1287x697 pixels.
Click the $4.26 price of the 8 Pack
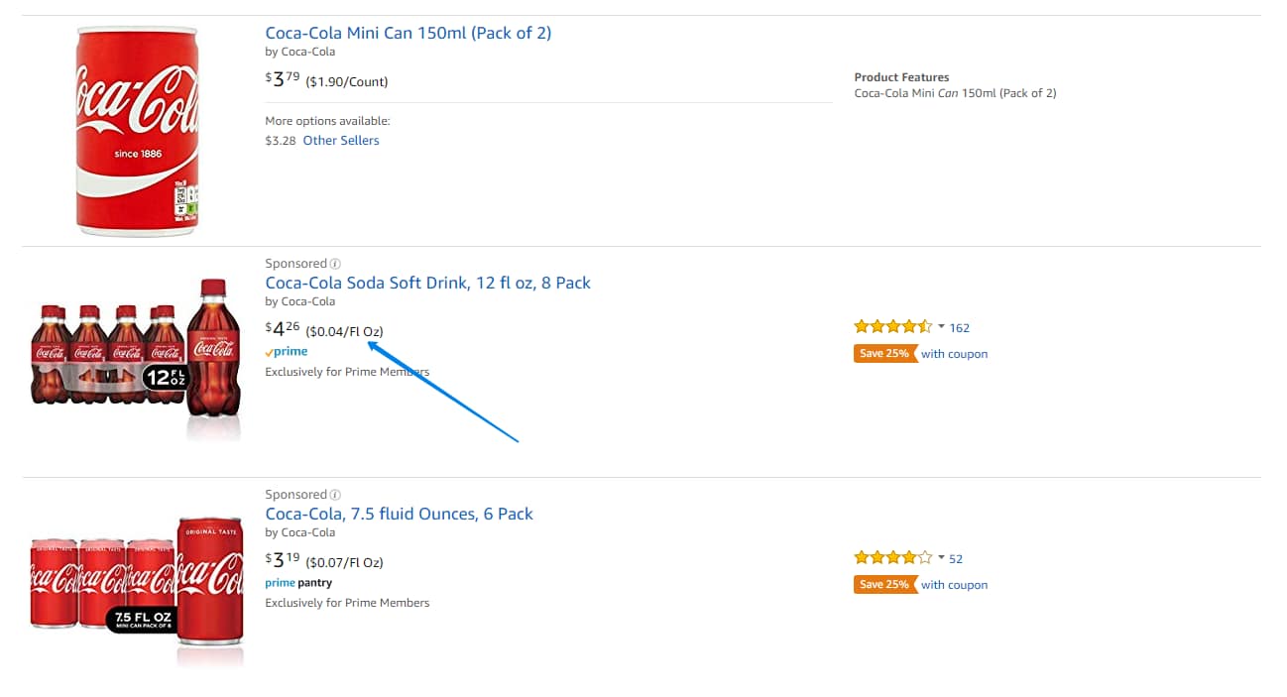coord(283,330)
